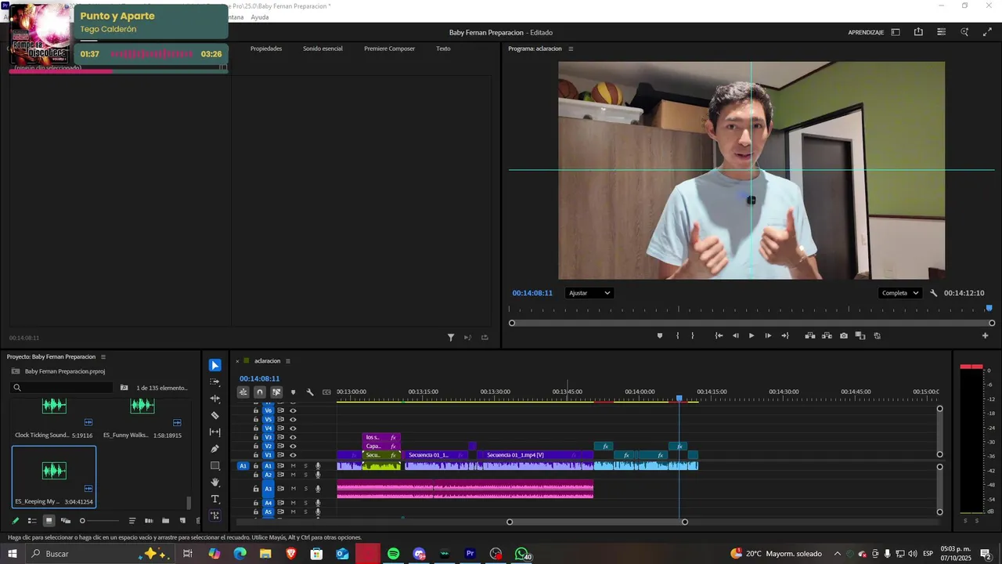Open Program monitor button editor plus
Viewport: 1002px width, 564px height.
point(986,336)
